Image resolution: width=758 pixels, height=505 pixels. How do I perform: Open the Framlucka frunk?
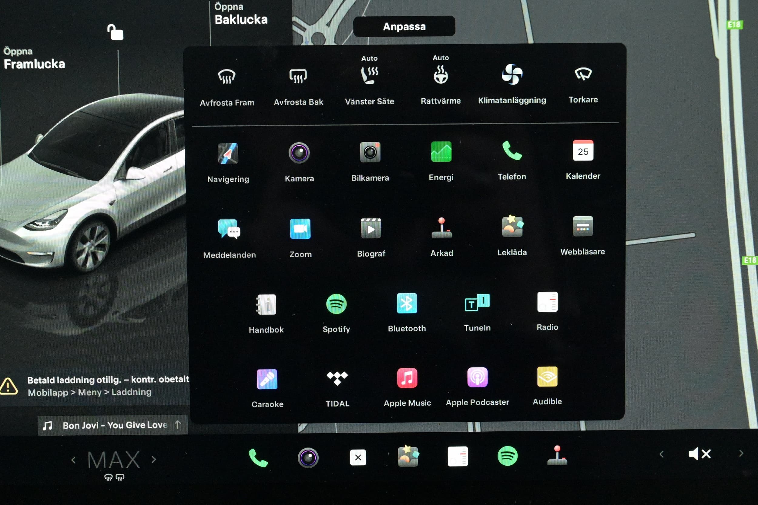click(x=34, y=58)
